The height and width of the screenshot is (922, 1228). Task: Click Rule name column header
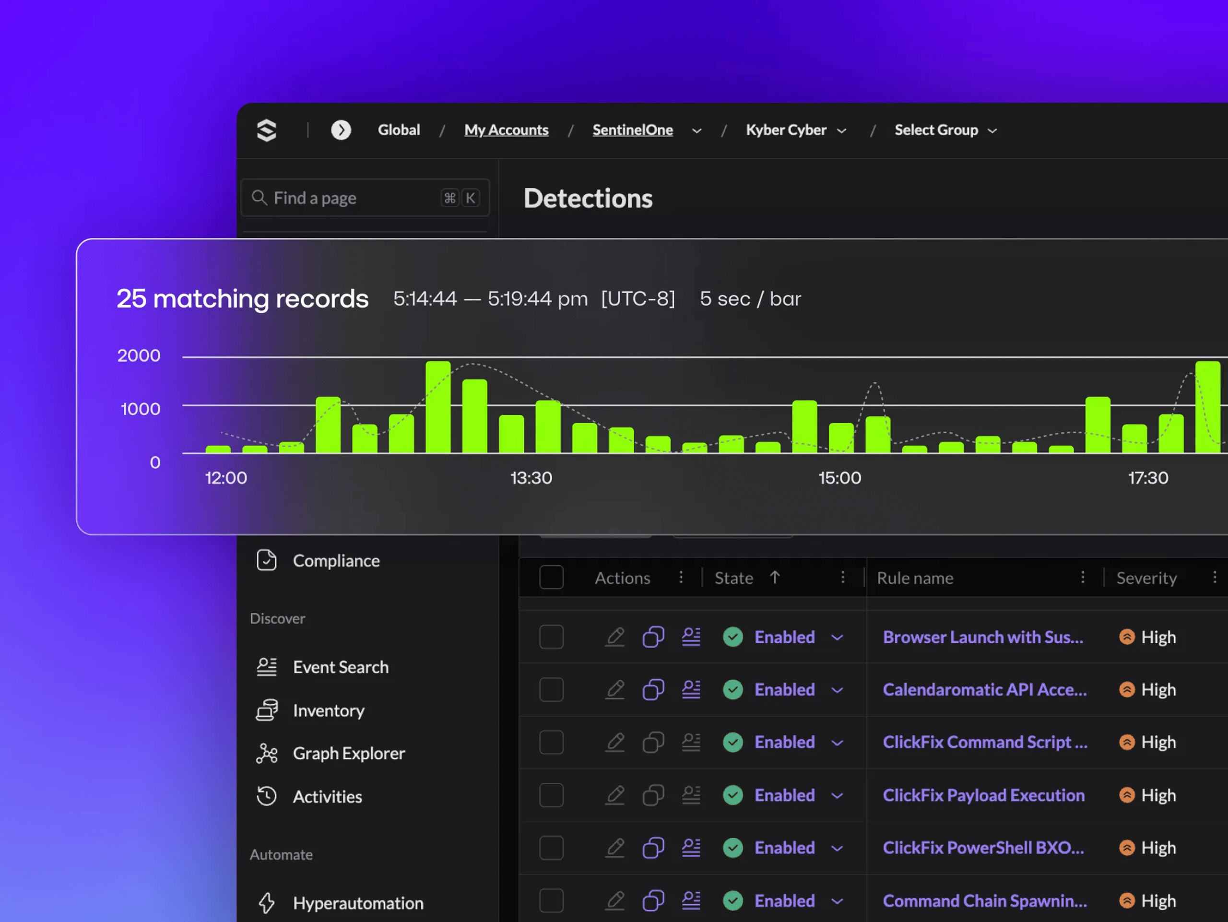tap(915, 578)
